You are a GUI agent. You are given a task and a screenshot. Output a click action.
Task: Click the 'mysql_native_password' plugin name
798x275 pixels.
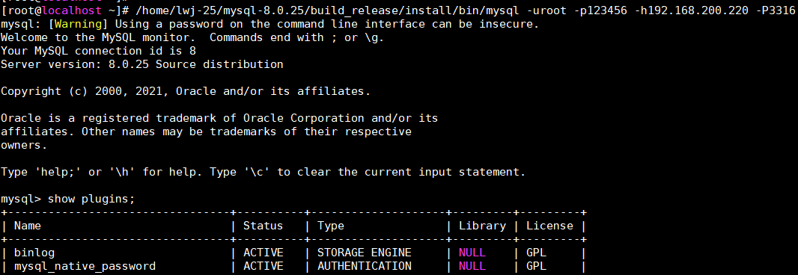click(x=85, y=266)
